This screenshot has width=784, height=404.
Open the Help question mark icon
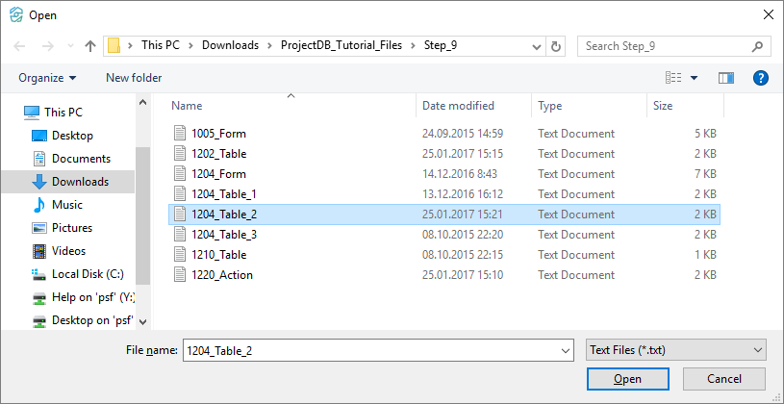[x=760, y=78]
